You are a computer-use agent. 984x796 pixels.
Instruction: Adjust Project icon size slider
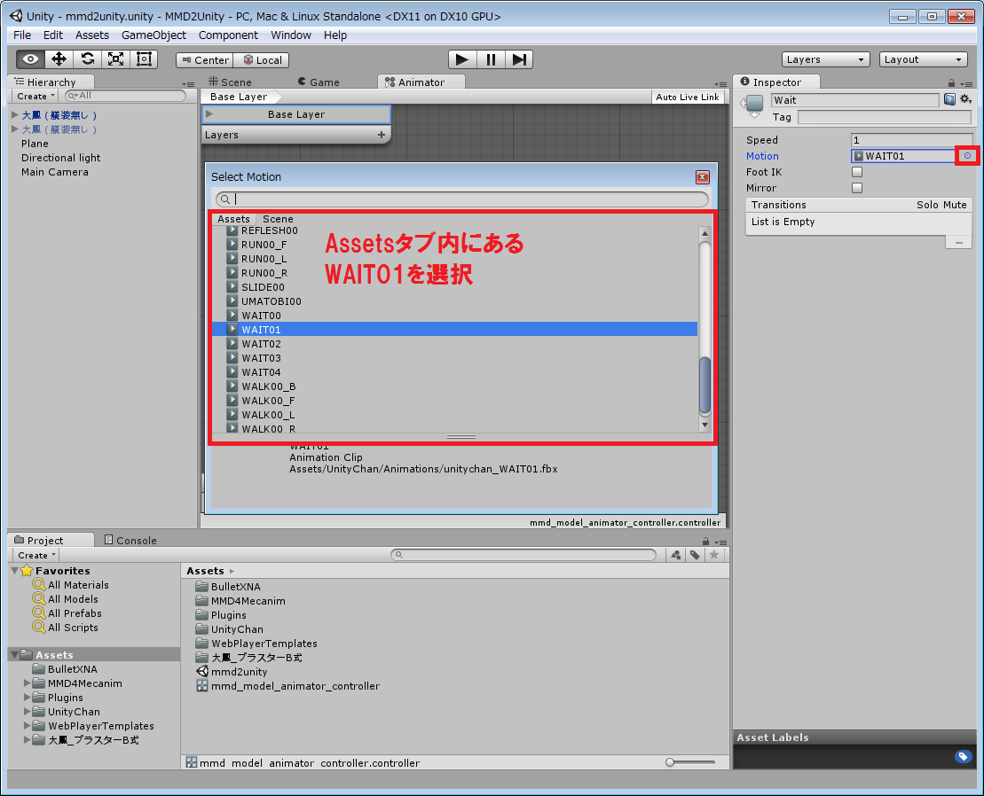point(690,762)
